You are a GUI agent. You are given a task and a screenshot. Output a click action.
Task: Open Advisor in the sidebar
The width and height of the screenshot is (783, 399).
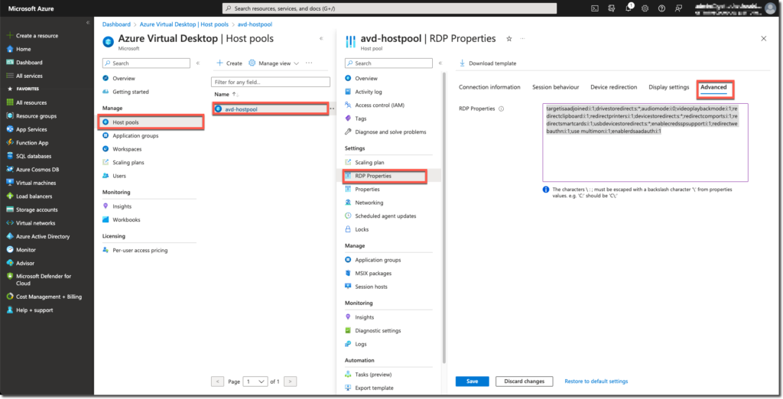pyautogui.click(x=25, y=263)
